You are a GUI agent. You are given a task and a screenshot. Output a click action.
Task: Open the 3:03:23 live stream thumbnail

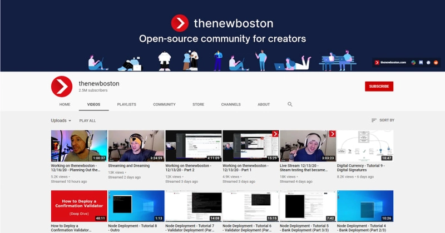(308, 146)
